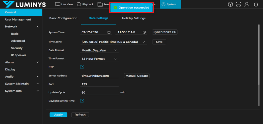Click the Server Address input field
263x124 pixels.
pyautogui.click(x=100, y=76)
